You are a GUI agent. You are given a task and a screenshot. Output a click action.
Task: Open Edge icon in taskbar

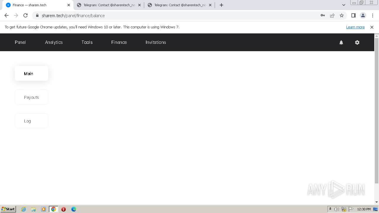click(x=73, y=209)
